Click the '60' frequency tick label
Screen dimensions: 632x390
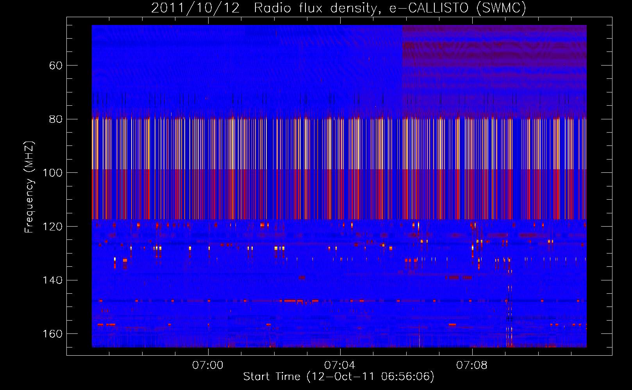coord(55,66)
